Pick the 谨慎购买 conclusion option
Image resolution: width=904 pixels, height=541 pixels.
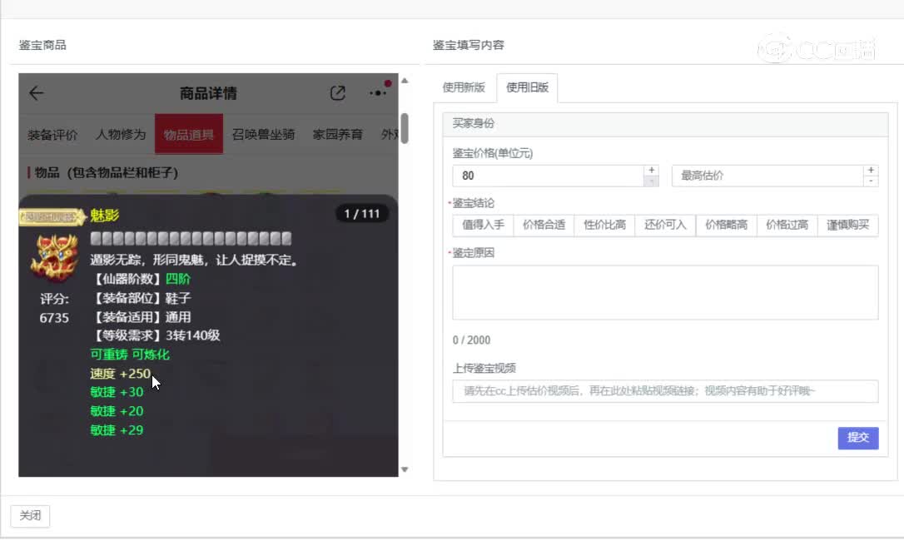coord(847,225)
